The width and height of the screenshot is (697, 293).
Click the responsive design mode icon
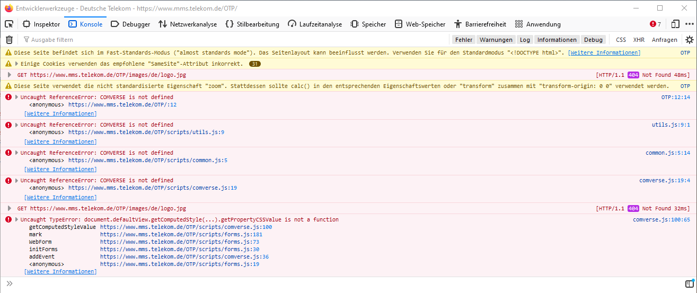pos(675,24)
